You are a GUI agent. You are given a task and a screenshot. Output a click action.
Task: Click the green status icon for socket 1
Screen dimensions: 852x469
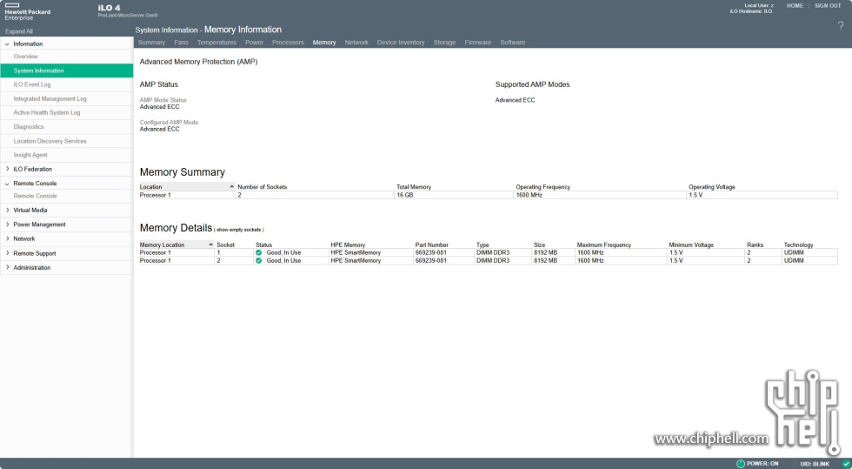click(259, 253)
